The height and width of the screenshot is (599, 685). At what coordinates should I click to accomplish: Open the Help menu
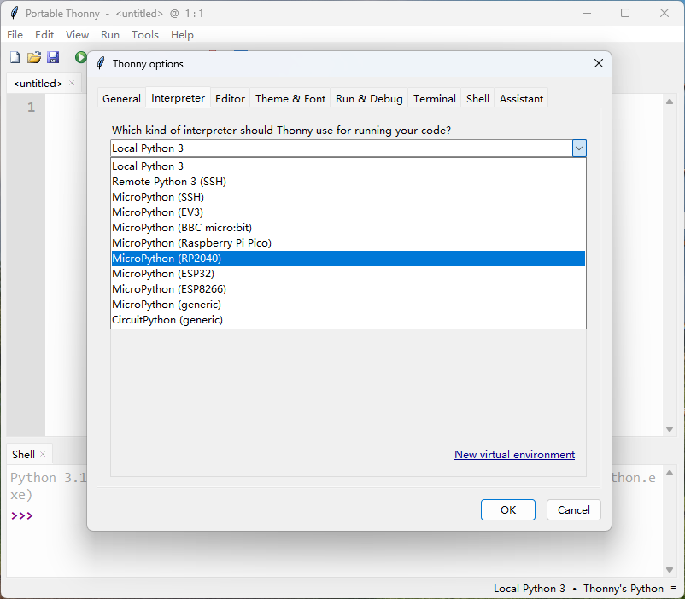point(182,34)
